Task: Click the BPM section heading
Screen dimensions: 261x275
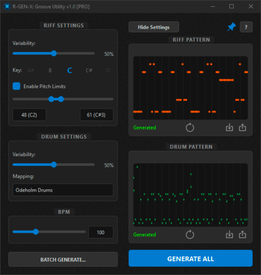Action: tap(64, 212)
